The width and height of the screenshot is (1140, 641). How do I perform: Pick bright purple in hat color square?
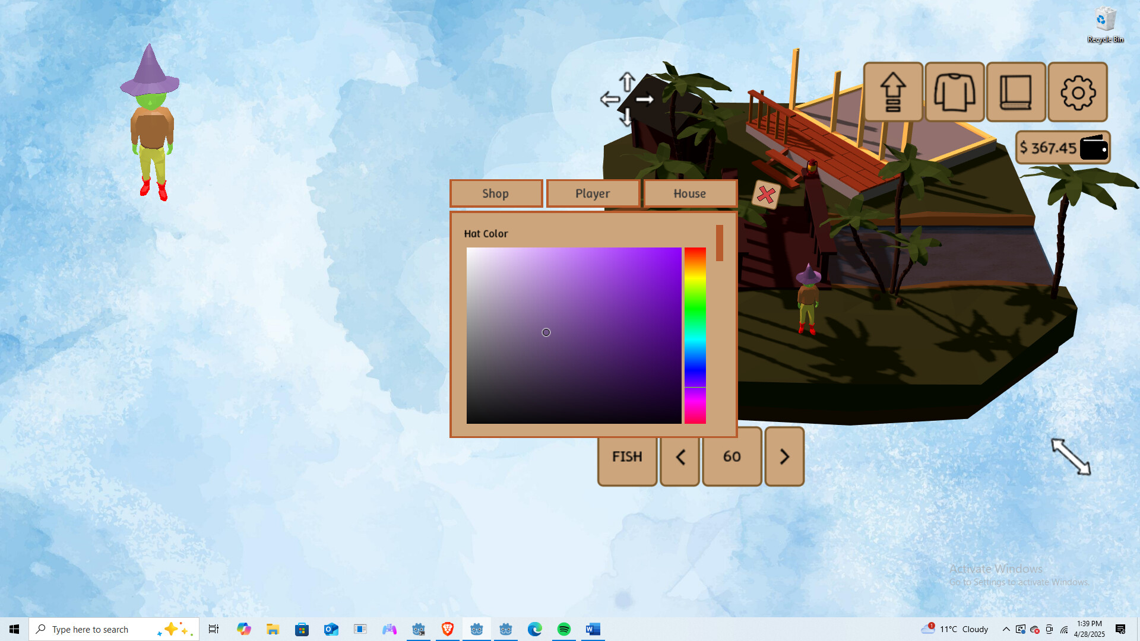point(671,256)
